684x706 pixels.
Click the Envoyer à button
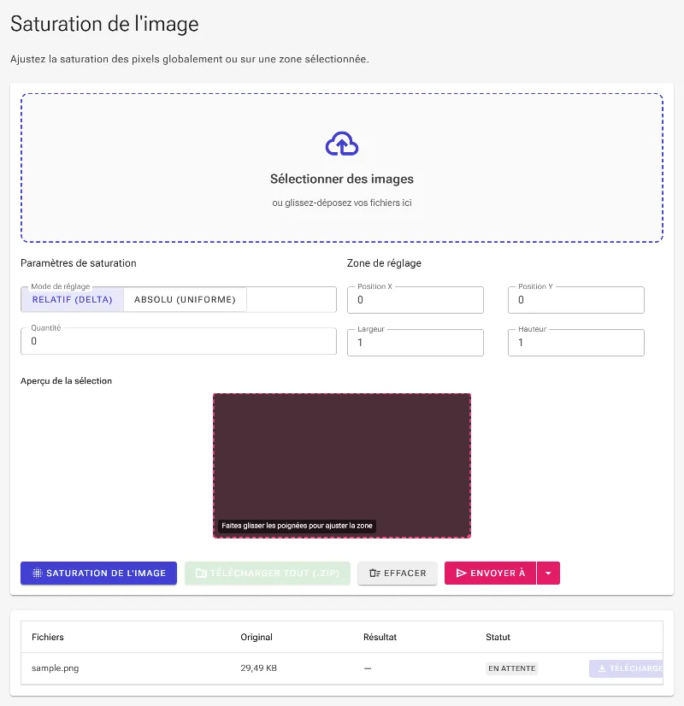pyautogui.click(x=491, y=574)
